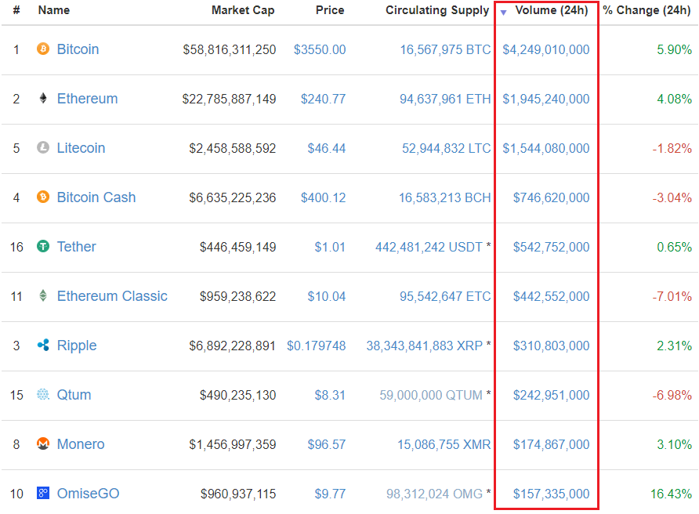Image resolution: width=699 pixels, height=514 pixels.
Task: Click the Bitcoin coin logo icon
Action: tap(43, 49)
